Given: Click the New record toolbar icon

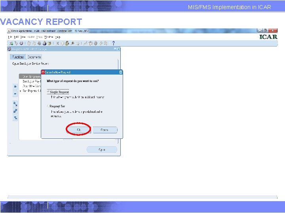Looking at the screenshot, I should (11, 43).
